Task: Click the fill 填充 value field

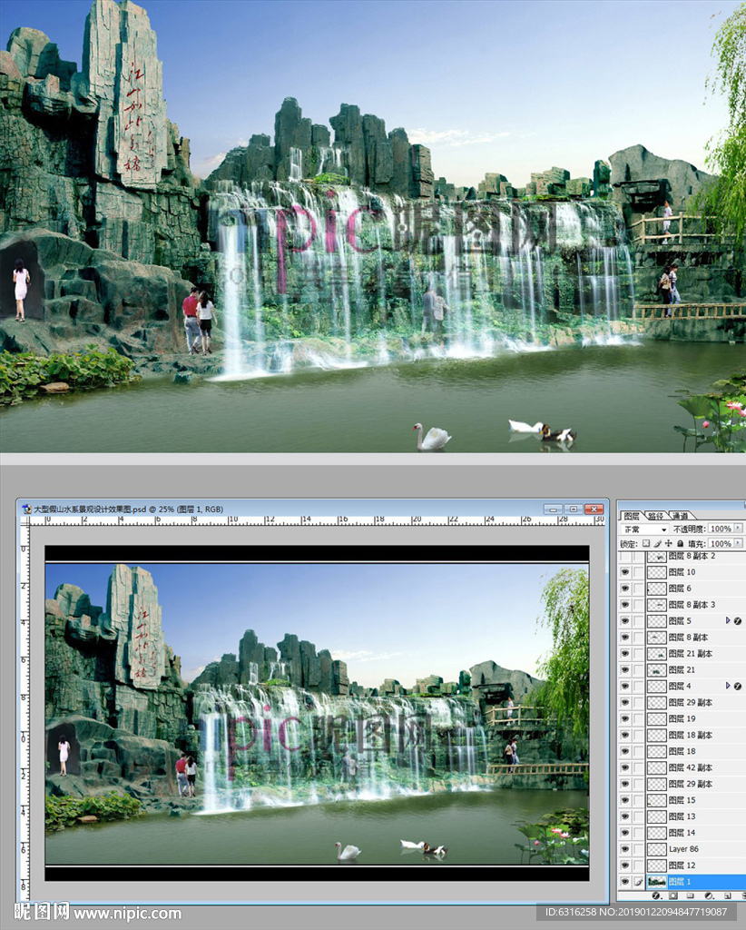Action: click(x=721, y=543)
